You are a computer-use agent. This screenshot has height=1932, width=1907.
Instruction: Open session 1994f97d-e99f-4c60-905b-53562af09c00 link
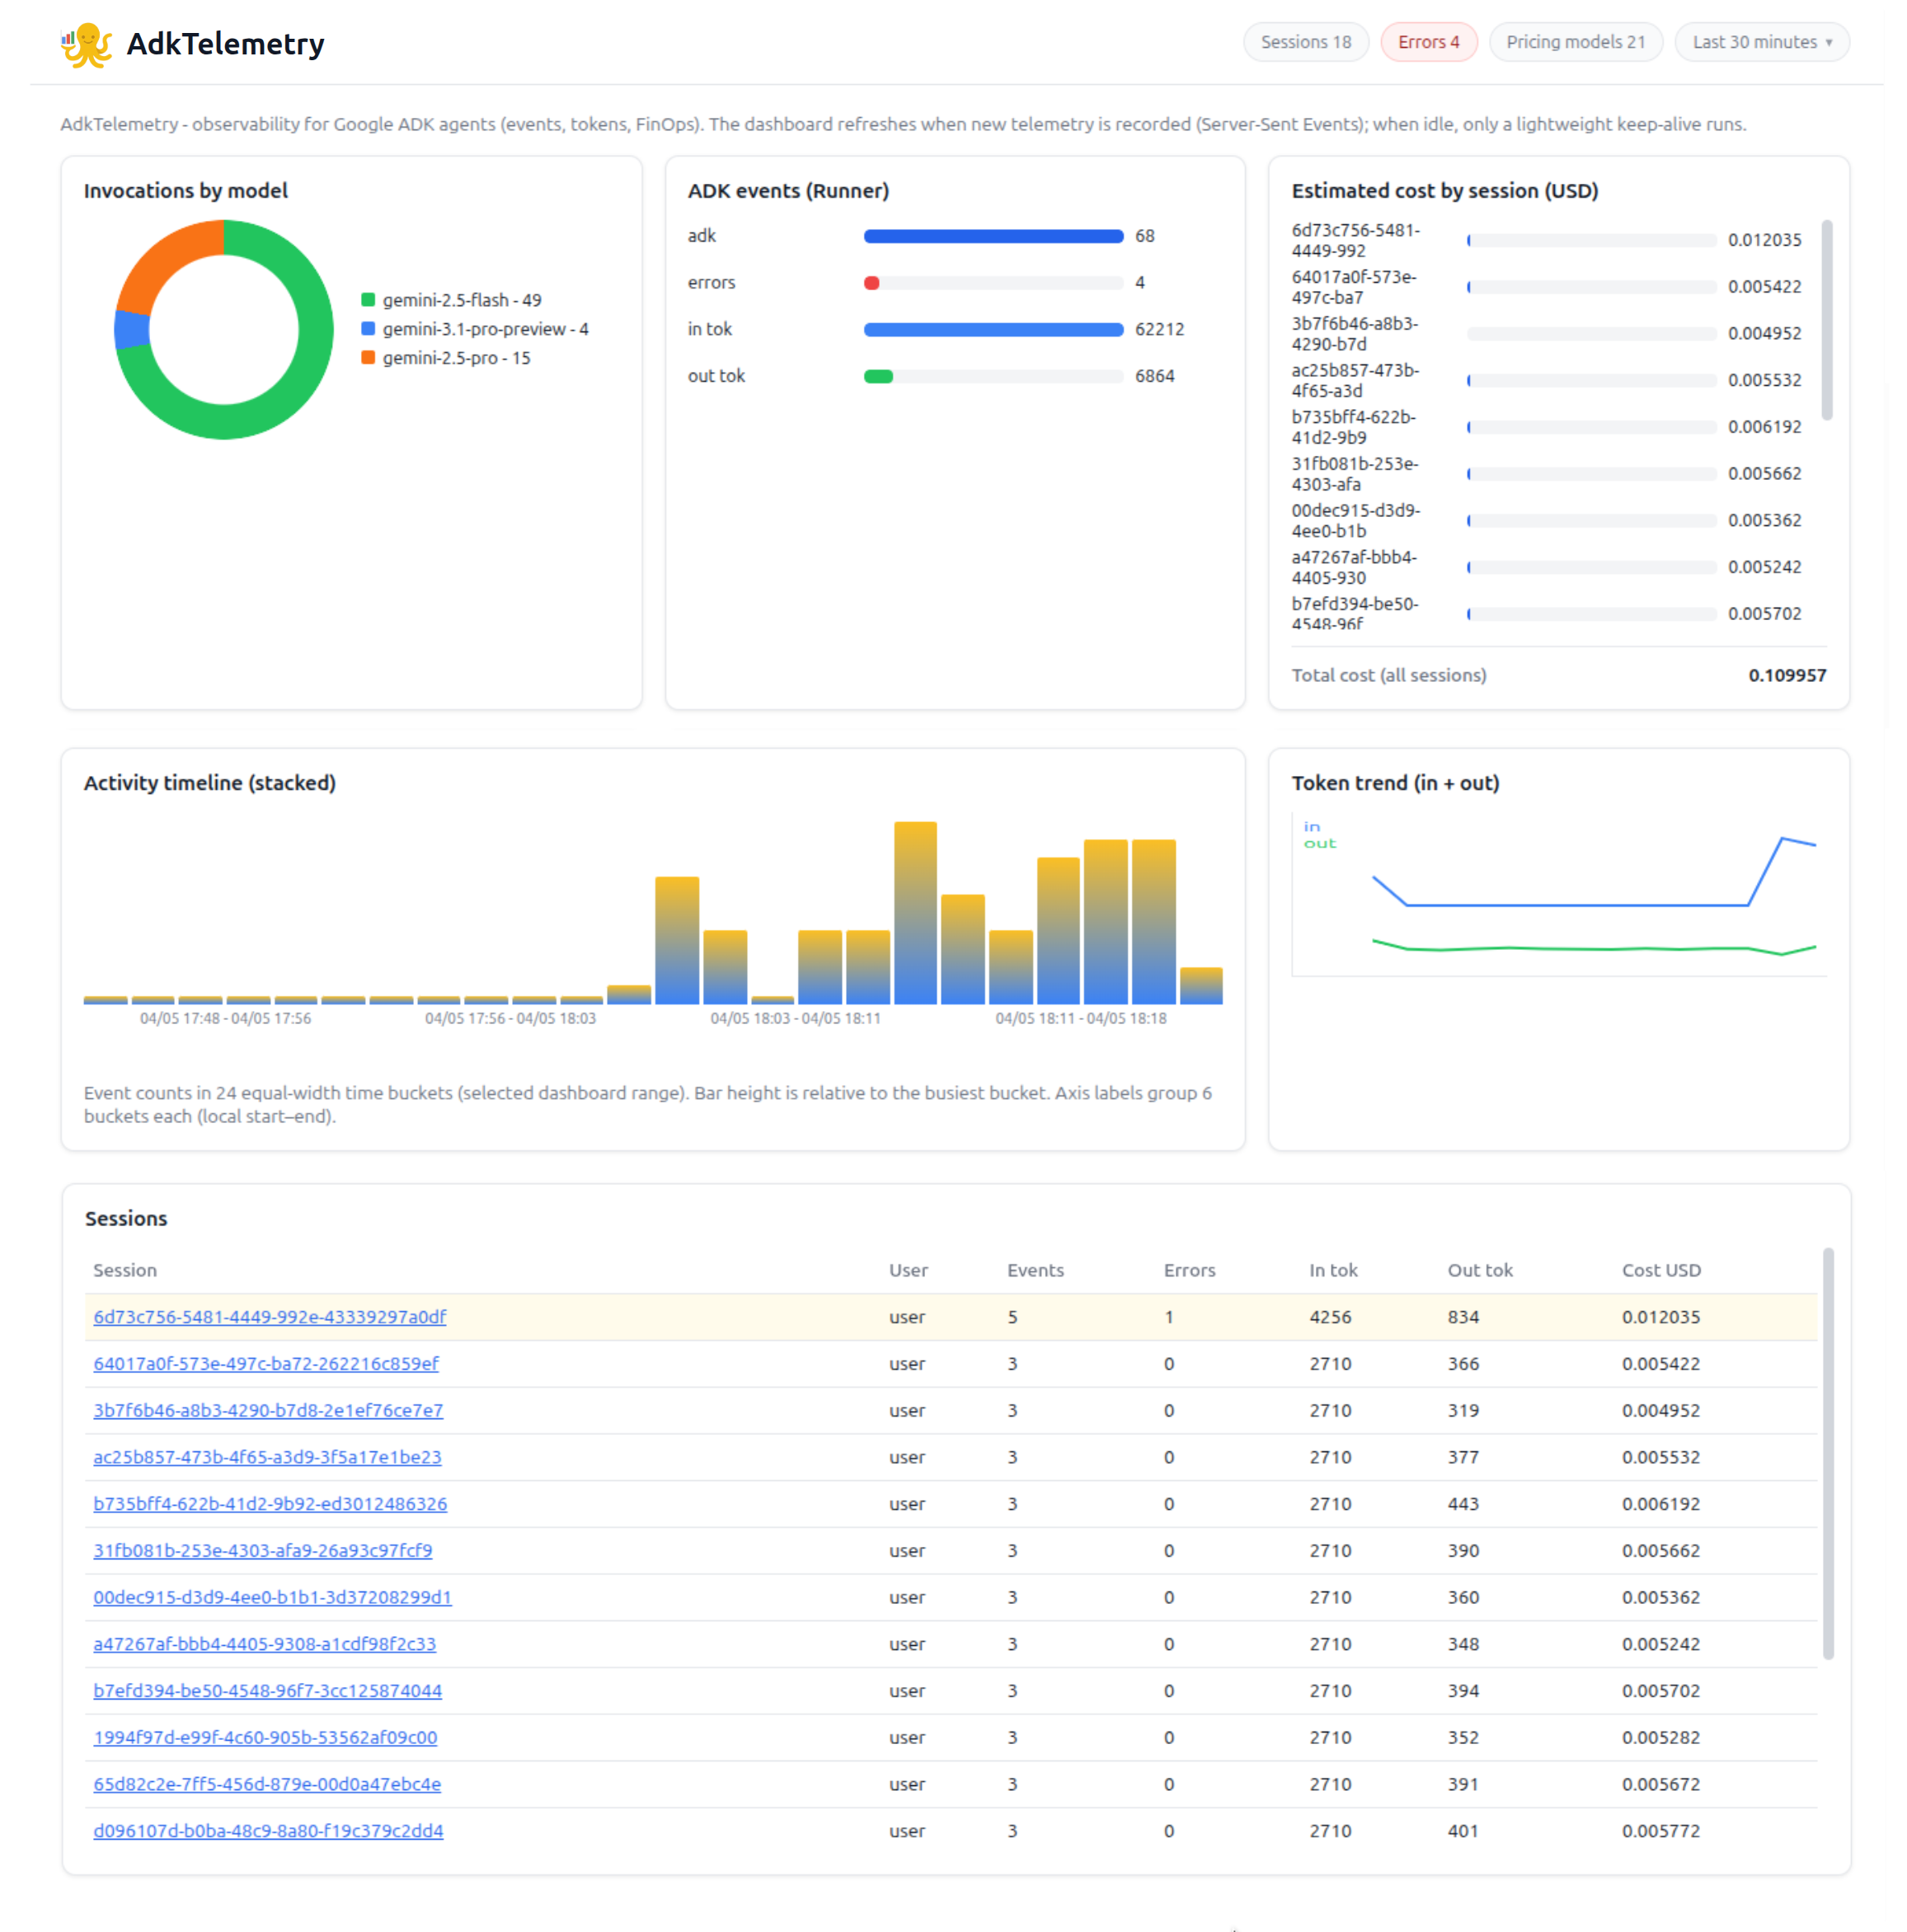265,1737
